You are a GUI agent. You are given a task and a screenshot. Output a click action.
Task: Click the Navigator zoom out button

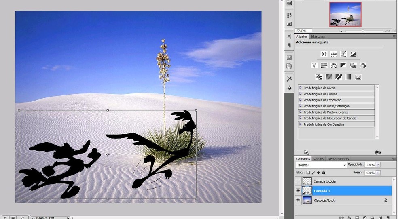(x=341, y=31)
